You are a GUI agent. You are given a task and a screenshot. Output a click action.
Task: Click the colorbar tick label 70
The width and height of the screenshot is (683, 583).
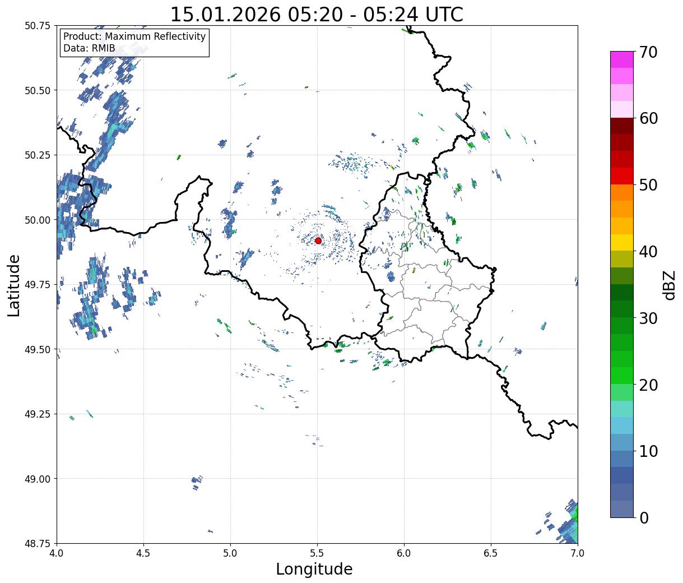(648, 52)
